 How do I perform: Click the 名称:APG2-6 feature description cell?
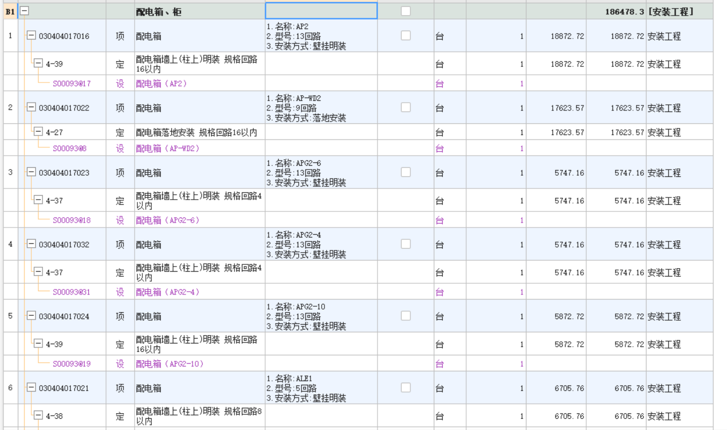[321, 172]
